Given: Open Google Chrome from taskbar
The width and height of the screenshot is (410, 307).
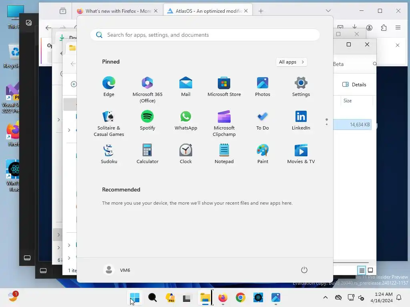Looking at the screenshot, I should tap(241, 297).
